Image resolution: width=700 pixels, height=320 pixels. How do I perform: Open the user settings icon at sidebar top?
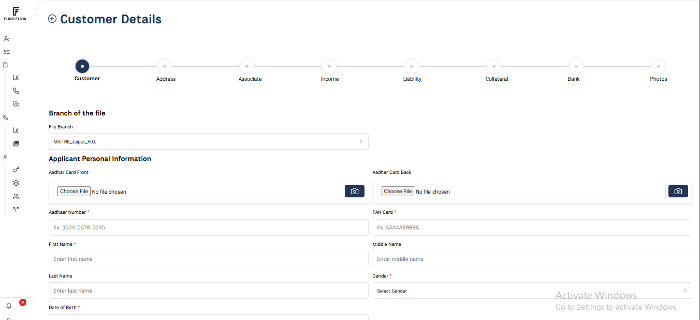pos(6,39)
